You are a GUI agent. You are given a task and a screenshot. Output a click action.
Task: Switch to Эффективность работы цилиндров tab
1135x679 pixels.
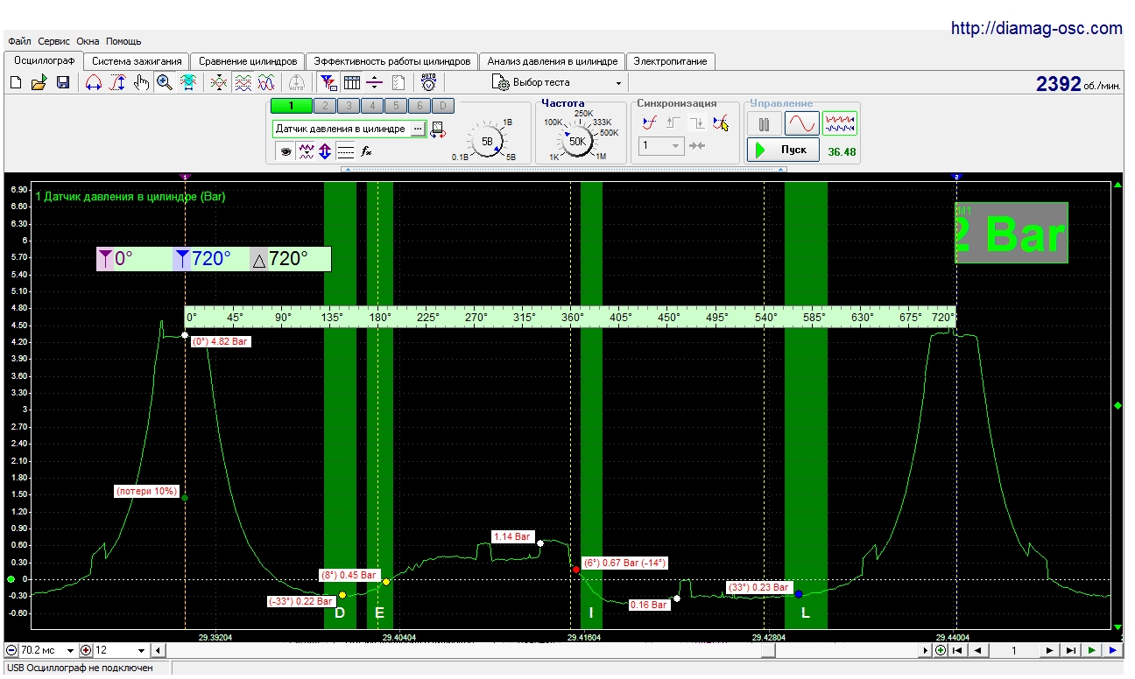392,61
